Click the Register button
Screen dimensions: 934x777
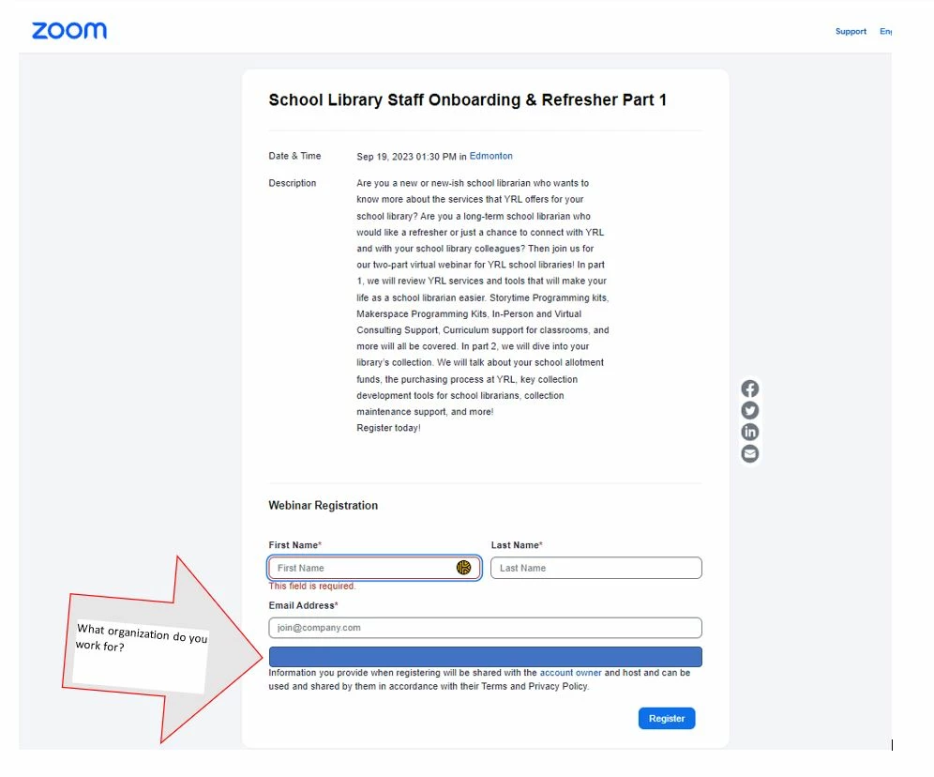667,719
